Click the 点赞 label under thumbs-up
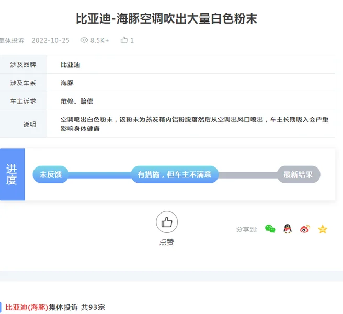The width and height of the screenshot is (343, 314). pos(166,242)
